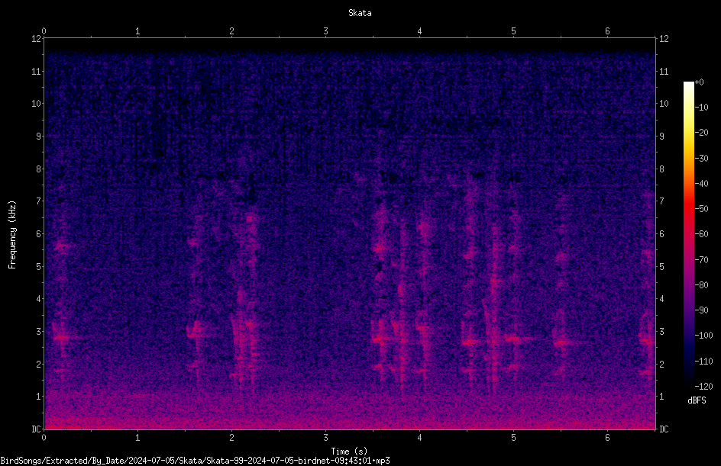Click the dBFS unit label under colorbar

pos(697,400)
